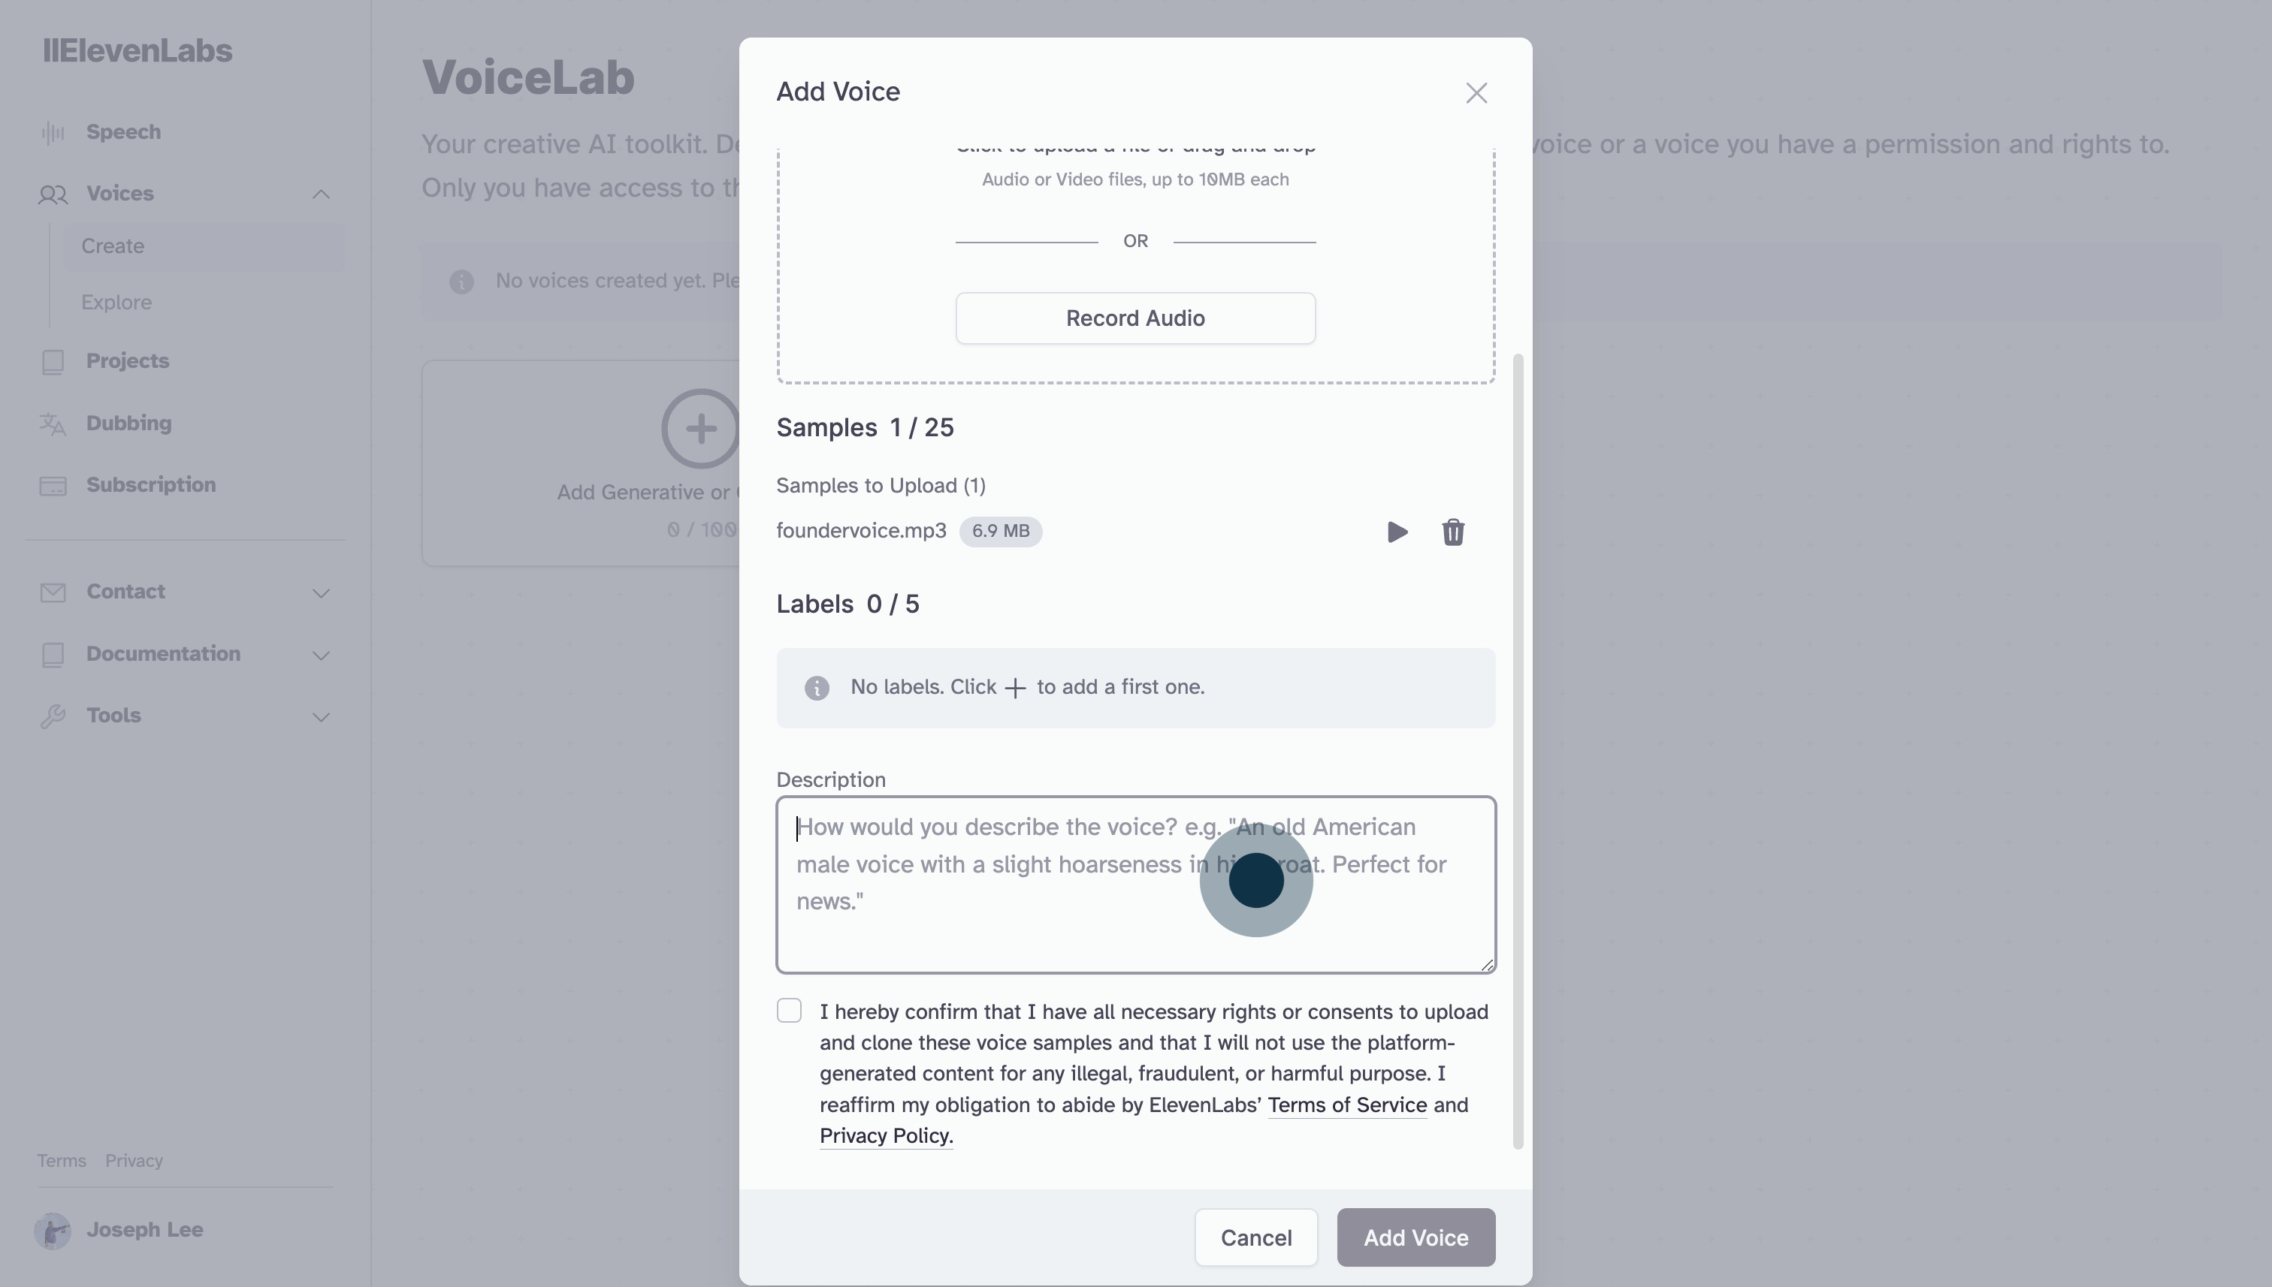Image resolution: width=2272 pixels, height=1287 pixels.
Task: Click the Dubbing translate icon
Action: pos(53,424)
